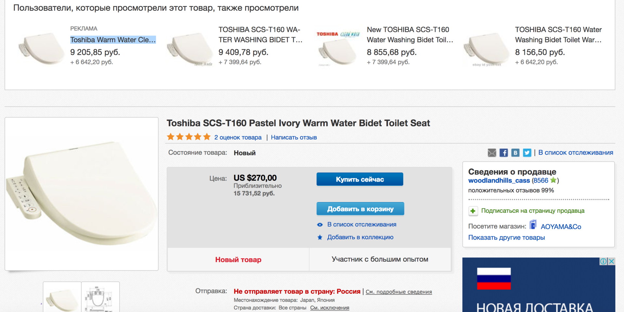Screen dimensions: 624x312
Task: Add item to watch list with eye icon
Action: [320, 225]
